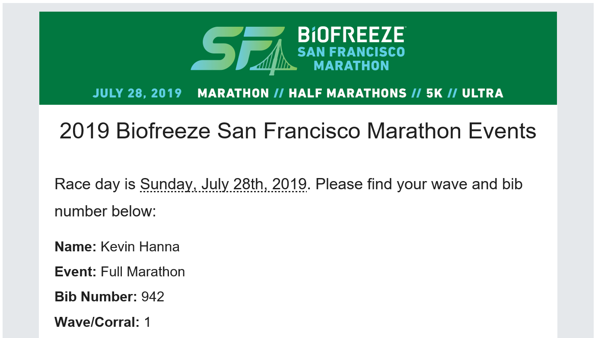Select the ULTRA label in the banner
Viewport: 598px width, 338px height.
(x=483, y=93)
